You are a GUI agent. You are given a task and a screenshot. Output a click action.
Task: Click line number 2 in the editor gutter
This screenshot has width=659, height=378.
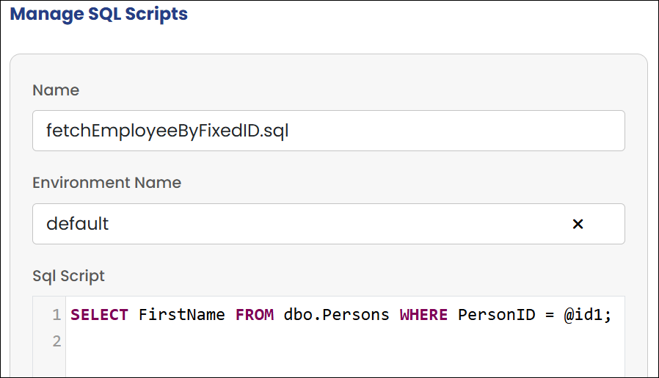tap(57, 341)
